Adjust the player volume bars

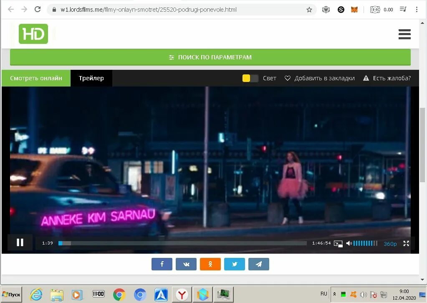pos(365,243)
